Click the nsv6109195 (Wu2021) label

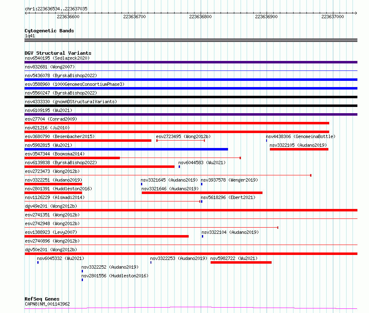click(49, 110)
